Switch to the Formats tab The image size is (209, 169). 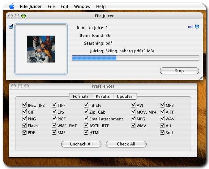point(81,96)
